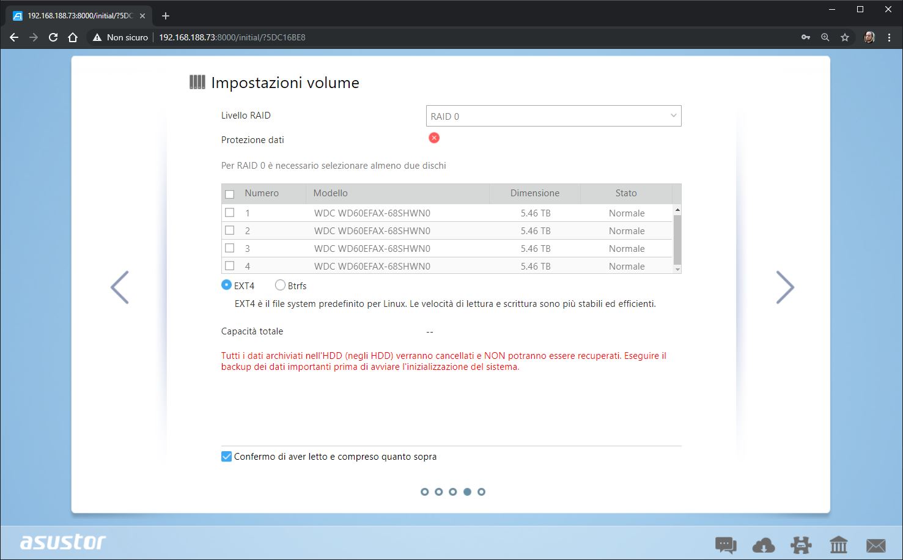Select the checkbox for disk 1
Screen dimensions: 903x560
click(x=230, y=213)
